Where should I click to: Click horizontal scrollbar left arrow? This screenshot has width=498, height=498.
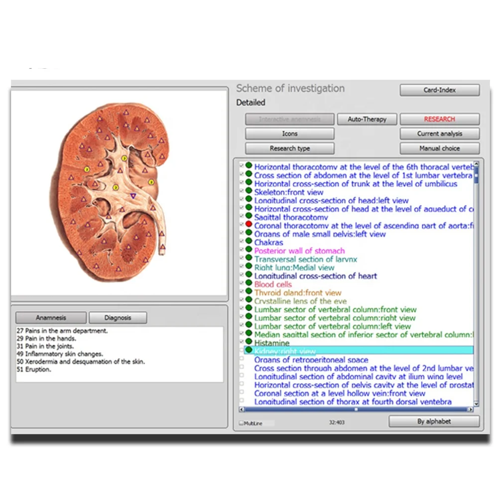tap(242, 409)
